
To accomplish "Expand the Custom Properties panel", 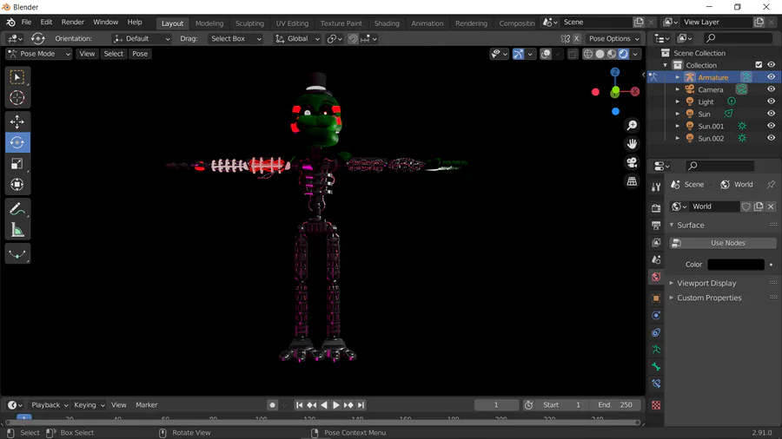I will (x=709, y=298).
